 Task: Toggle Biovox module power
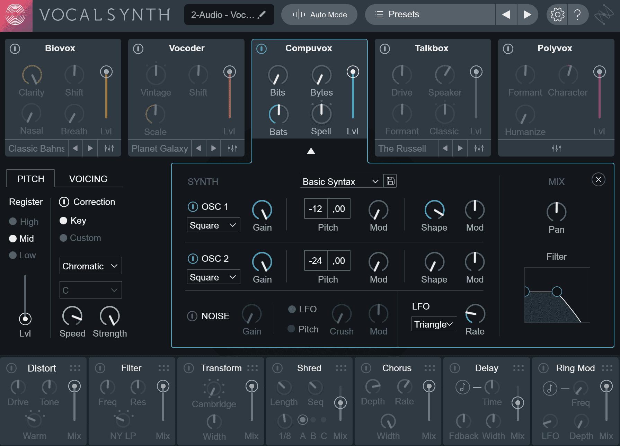click(15, 48)
